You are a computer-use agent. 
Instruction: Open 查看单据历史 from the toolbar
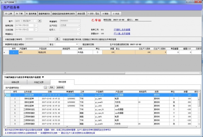[44, 14]
